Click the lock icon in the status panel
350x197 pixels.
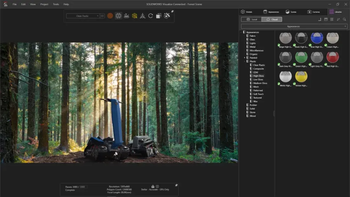[x=153, y=186]
